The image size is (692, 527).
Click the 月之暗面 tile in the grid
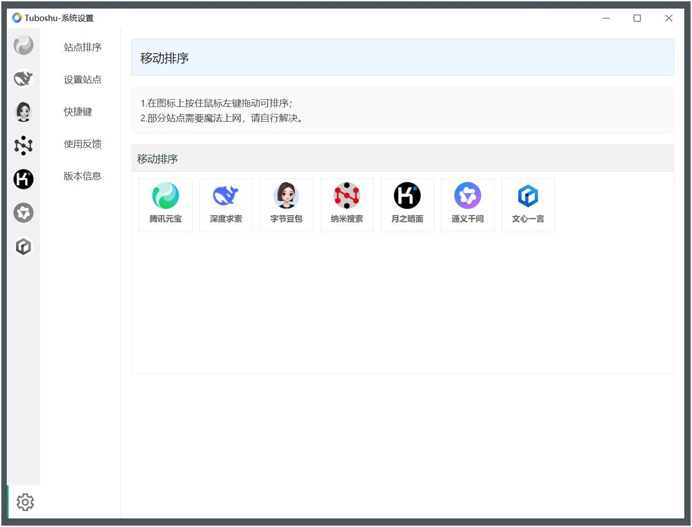407,205
